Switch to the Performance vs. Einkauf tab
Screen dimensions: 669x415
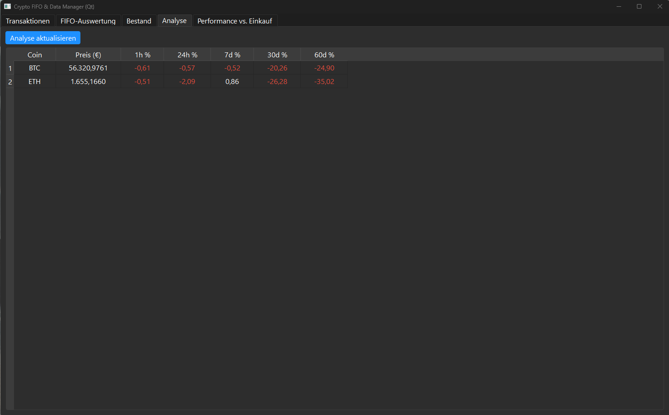(x=235, y=21)
